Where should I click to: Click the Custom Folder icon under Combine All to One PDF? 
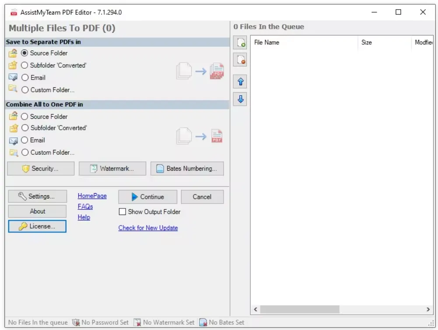[x=14, y=153]
